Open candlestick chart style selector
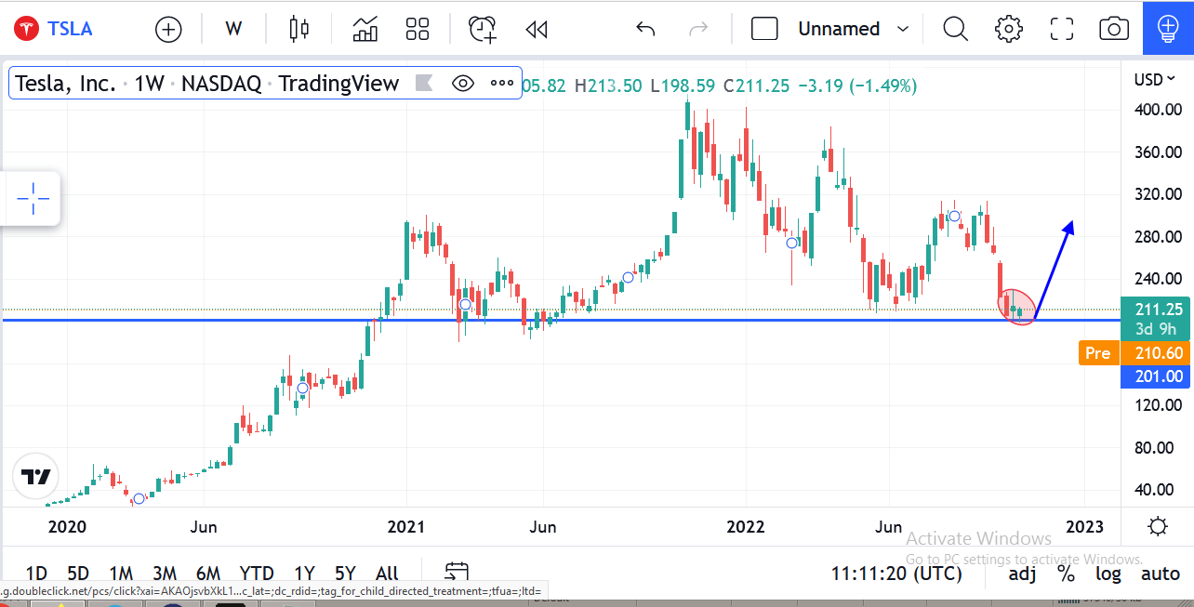 pyautogui.click(x=298, y=29)
